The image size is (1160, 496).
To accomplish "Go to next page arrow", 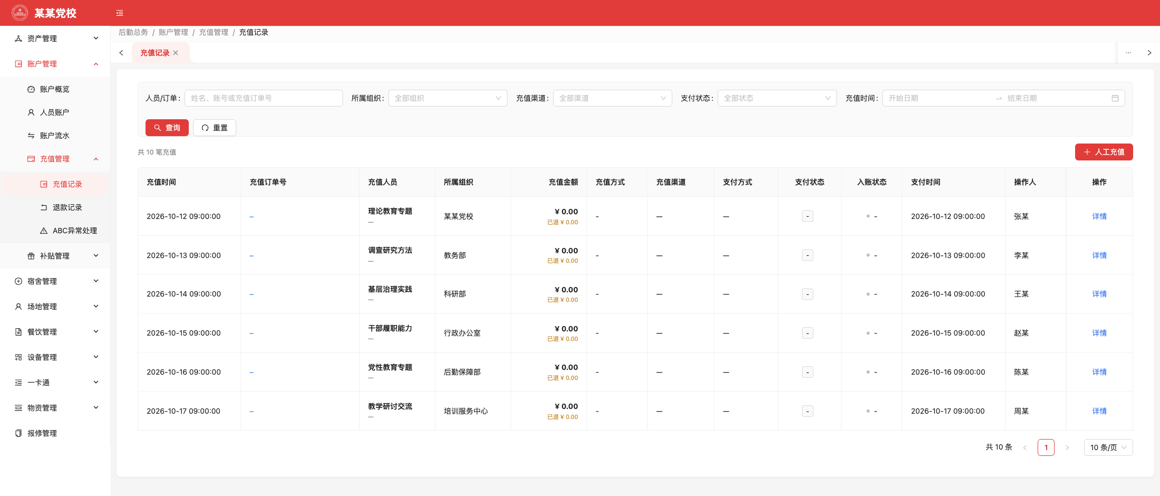I will 1067,447.
